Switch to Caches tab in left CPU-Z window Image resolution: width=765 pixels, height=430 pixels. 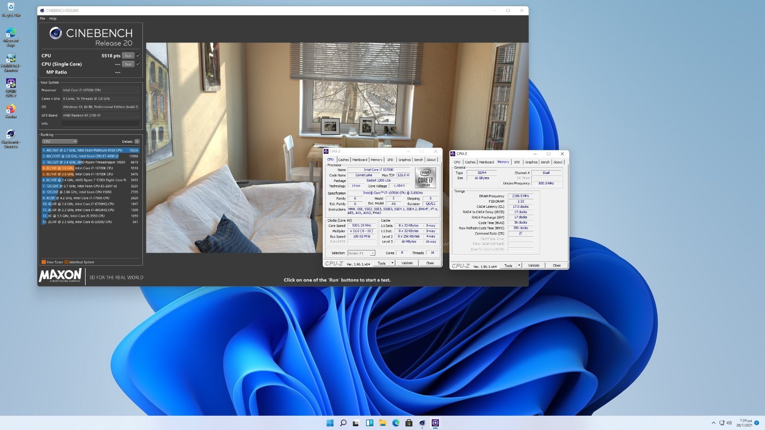pyautogui.click(x=344, y=160)
